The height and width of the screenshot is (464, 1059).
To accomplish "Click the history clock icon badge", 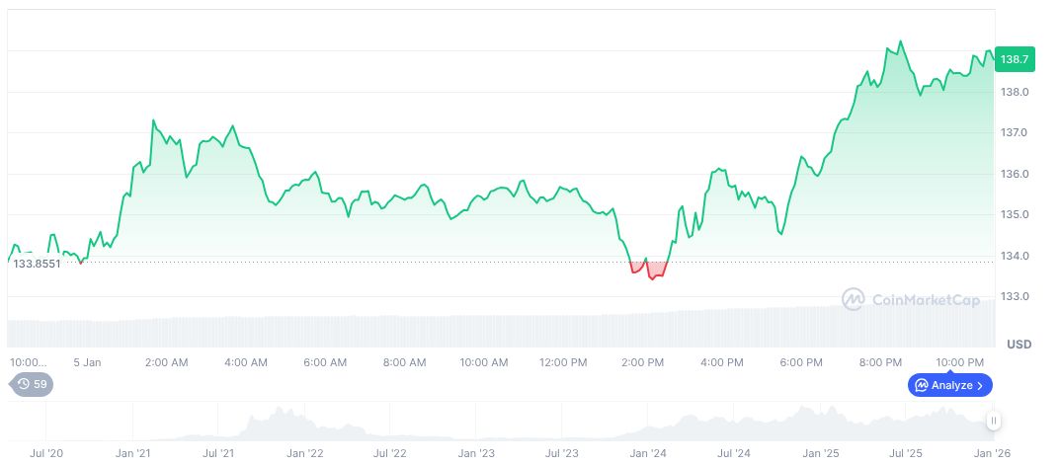I will click(x=23, y=384).
